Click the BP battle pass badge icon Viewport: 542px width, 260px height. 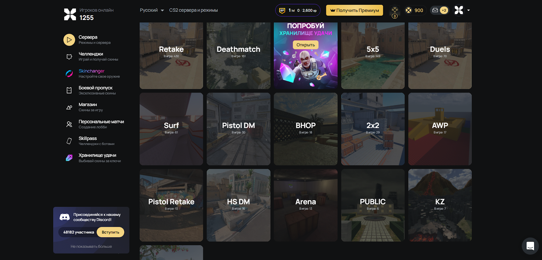click(282, 11)
